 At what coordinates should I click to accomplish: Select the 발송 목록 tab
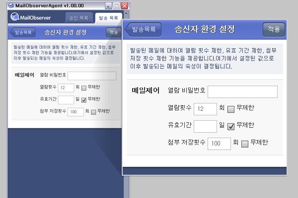[108, 18]
